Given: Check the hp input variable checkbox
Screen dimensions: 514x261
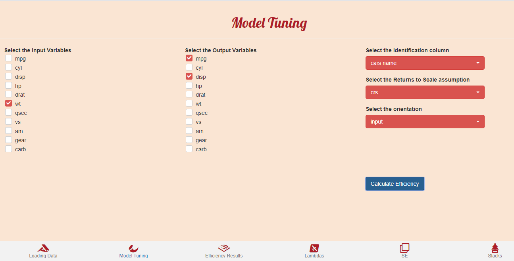Looking at the screenshot, I should coord(8,86).
